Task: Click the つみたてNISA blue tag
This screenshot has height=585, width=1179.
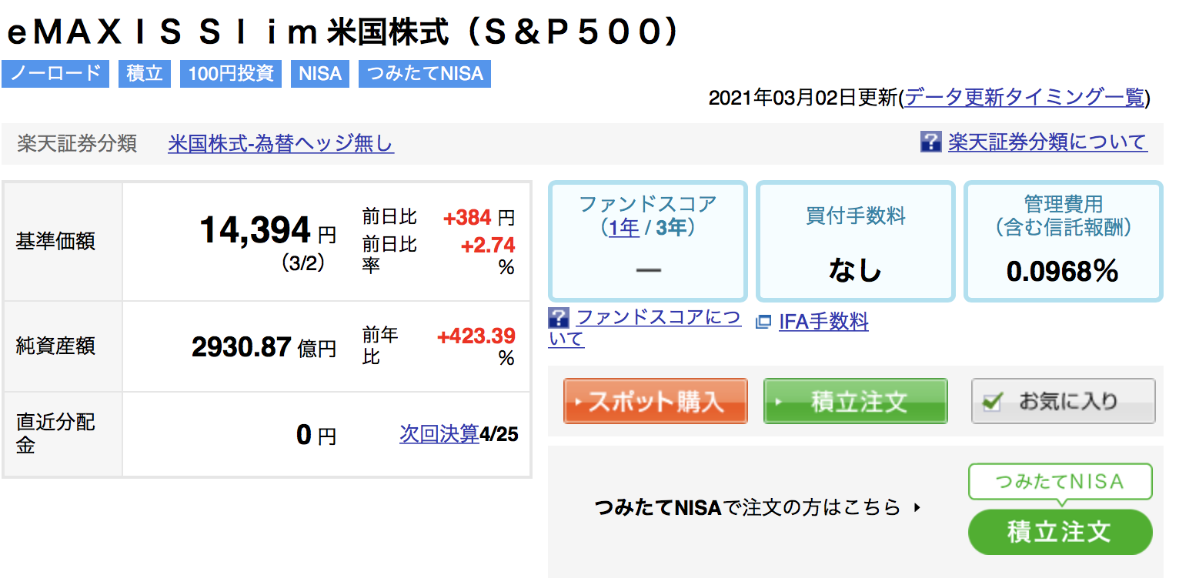Action: click(x=425, y=74)
